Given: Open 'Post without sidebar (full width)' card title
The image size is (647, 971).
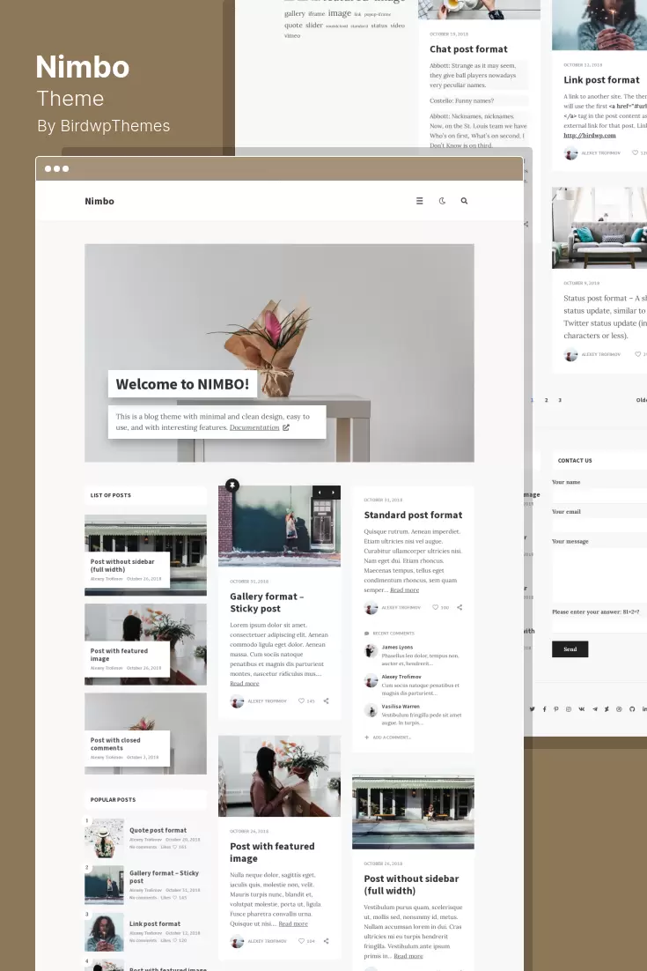Looking at the screenshot, I should pos(411,885).
